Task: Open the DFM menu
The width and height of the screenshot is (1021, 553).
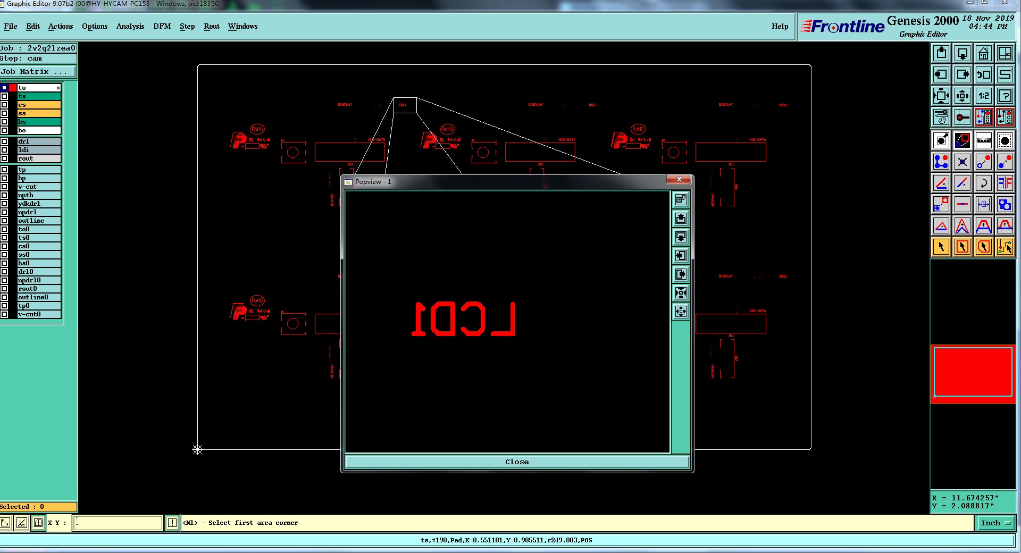Action: (162, 27)
